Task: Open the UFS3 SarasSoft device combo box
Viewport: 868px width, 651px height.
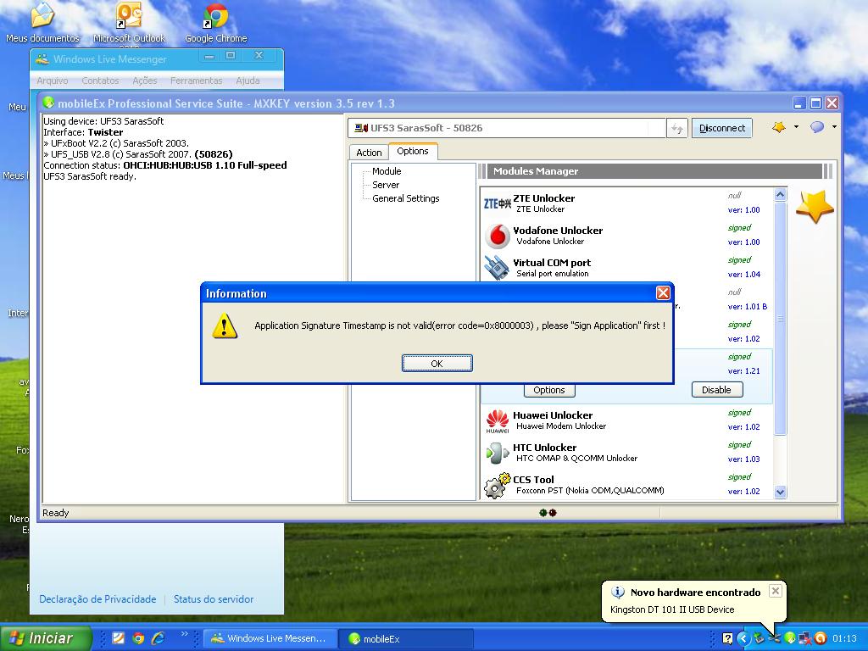Action: pos(507,129)
